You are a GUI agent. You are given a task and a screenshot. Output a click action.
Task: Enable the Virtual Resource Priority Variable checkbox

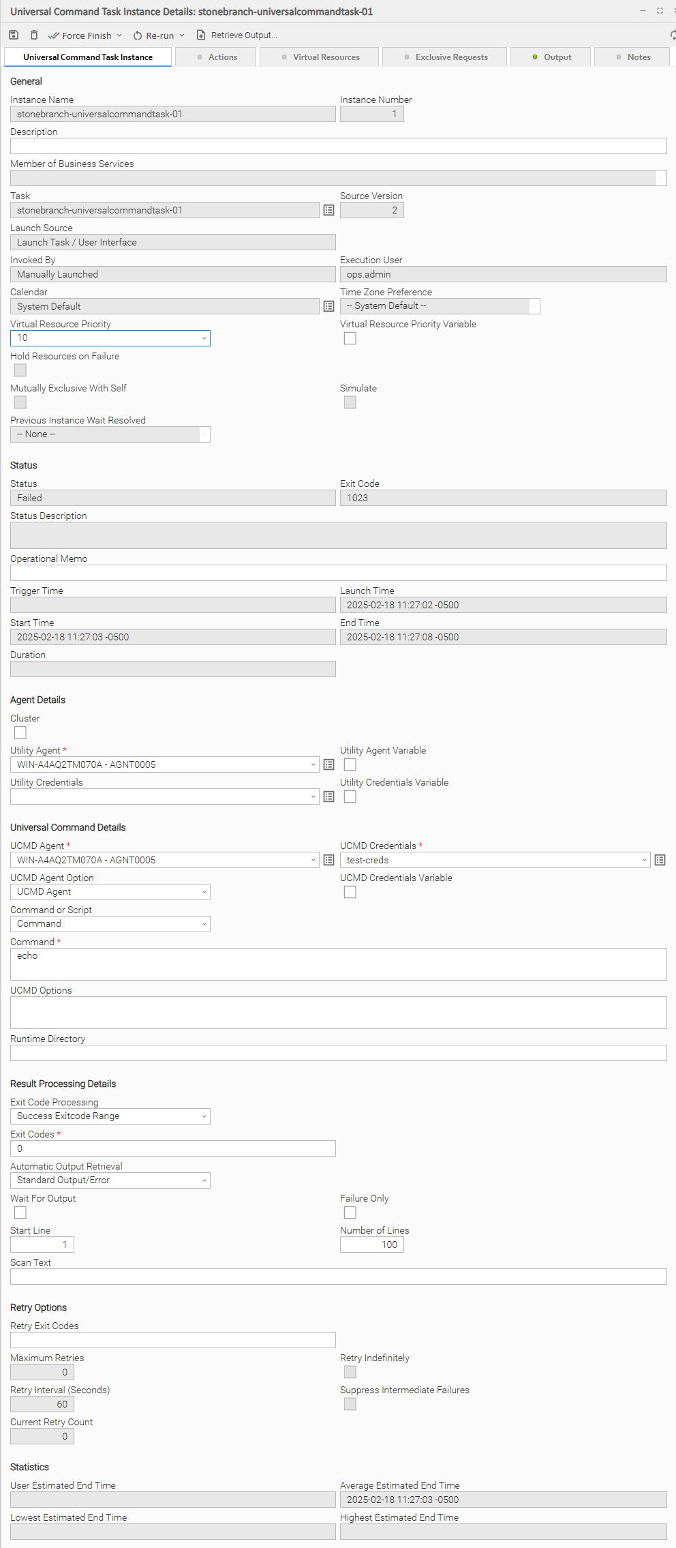click(x=350, y=338)
